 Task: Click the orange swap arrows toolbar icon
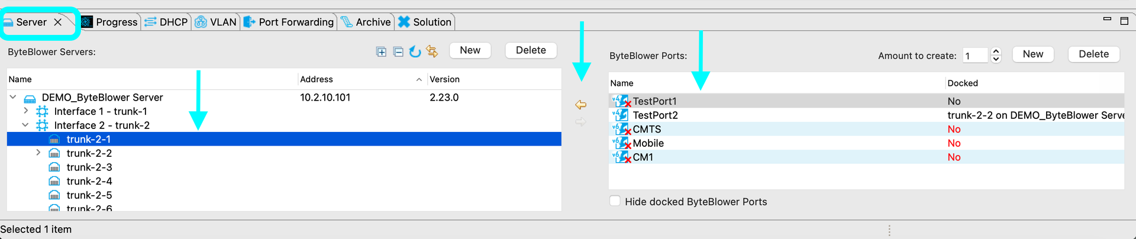[433, 52]
